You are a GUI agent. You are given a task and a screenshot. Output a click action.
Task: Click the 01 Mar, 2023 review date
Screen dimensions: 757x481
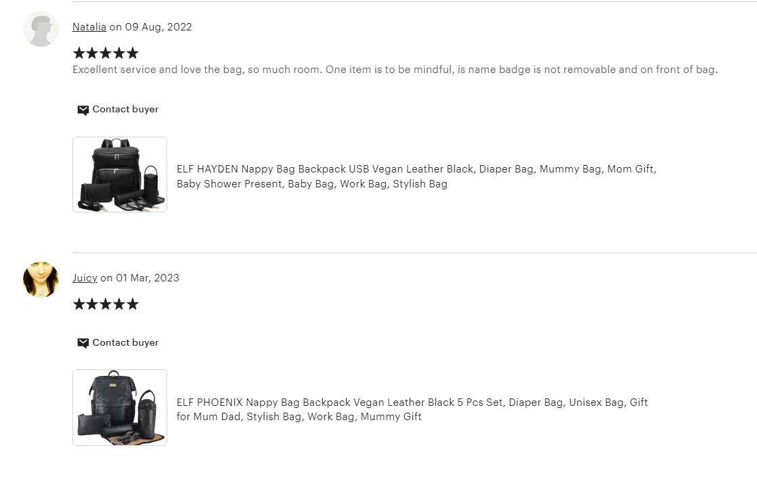tap(148, 278)
